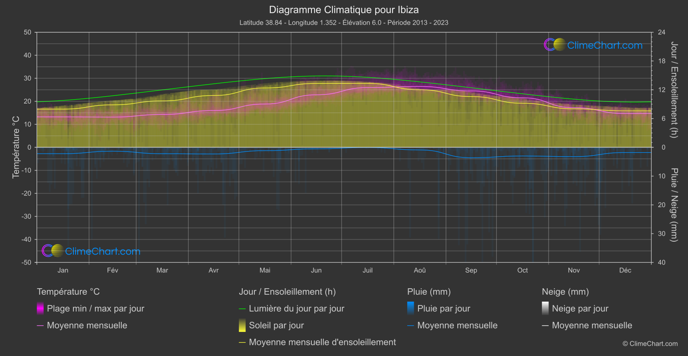Click the 'Aoû' month axis label
Viewport: 688px width, 356px height.
[420, 270]
